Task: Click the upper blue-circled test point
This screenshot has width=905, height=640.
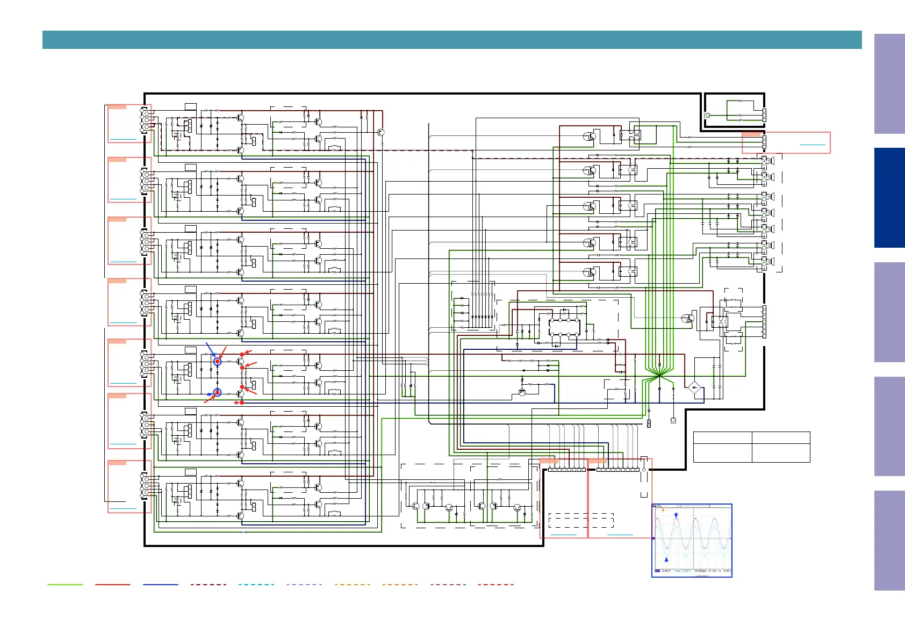Action: [217, 362]
